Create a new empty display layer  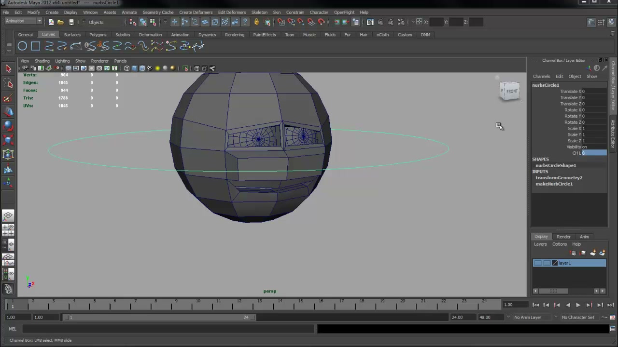(593, 253)
